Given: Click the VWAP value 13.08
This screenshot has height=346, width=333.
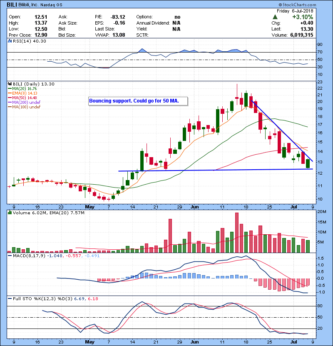Looking at the screenshot, I should point(119,35).
